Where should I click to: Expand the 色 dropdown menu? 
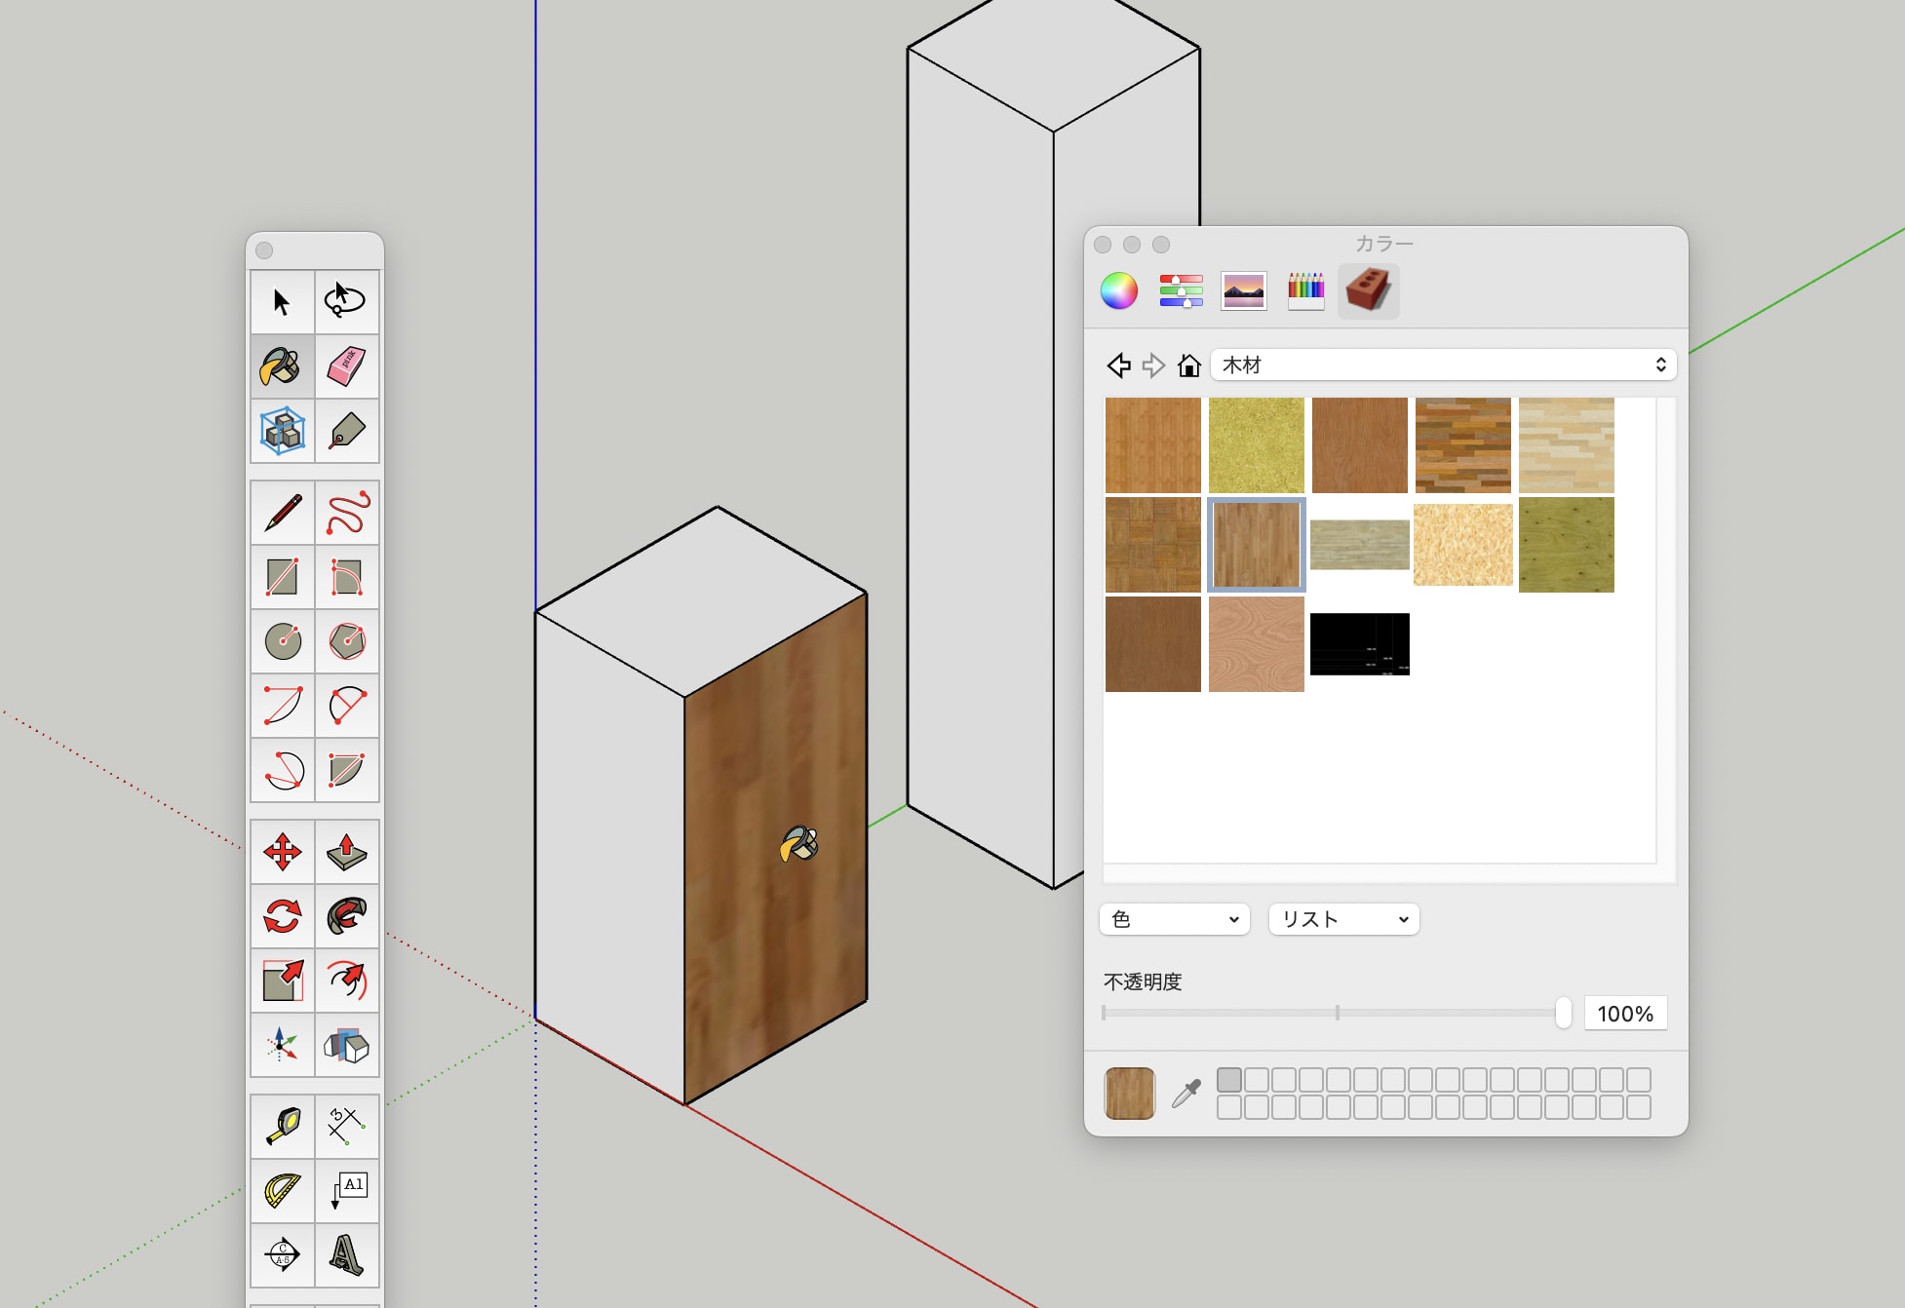(1174, 919)
